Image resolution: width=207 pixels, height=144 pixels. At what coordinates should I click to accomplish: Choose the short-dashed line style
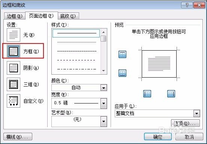tap(76, 51)
